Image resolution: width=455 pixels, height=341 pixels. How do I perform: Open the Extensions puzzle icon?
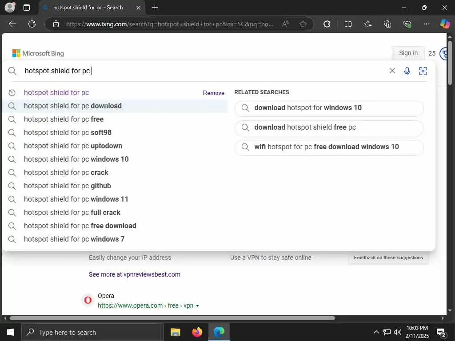coord(327,24)
